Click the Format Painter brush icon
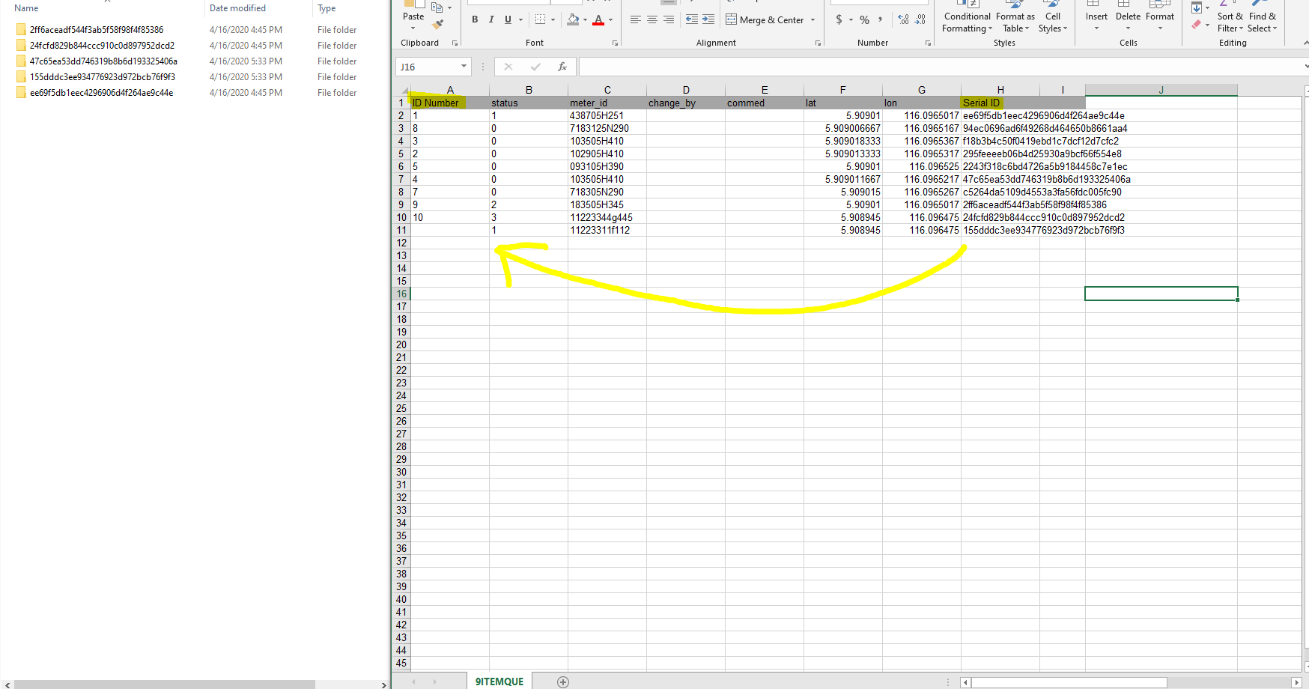1309x689 pixels. (x=438, y=25)
